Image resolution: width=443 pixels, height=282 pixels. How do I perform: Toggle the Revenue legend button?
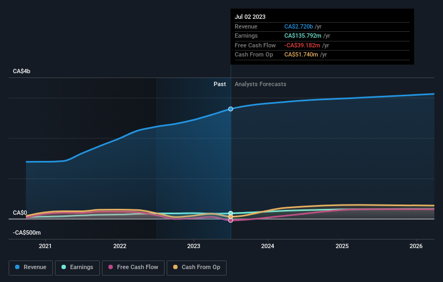tap(31, 267)
